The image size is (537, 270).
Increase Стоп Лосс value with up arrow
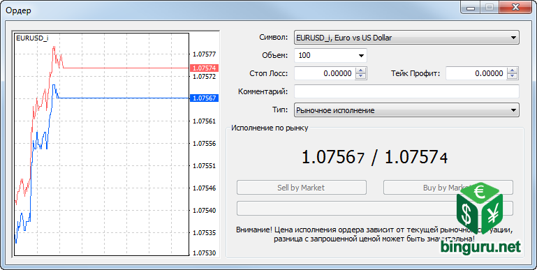pos(360,70)
